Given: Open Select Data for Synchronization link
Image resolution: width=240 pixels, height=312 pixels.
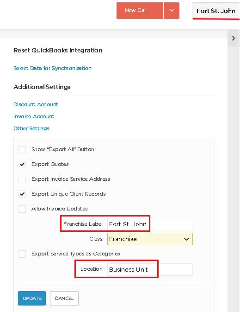Looking at the screenshot, I should 52,68.
